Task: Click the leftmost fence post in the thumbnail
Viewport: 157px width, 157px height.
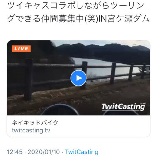Action: click(x=29, y=79)
